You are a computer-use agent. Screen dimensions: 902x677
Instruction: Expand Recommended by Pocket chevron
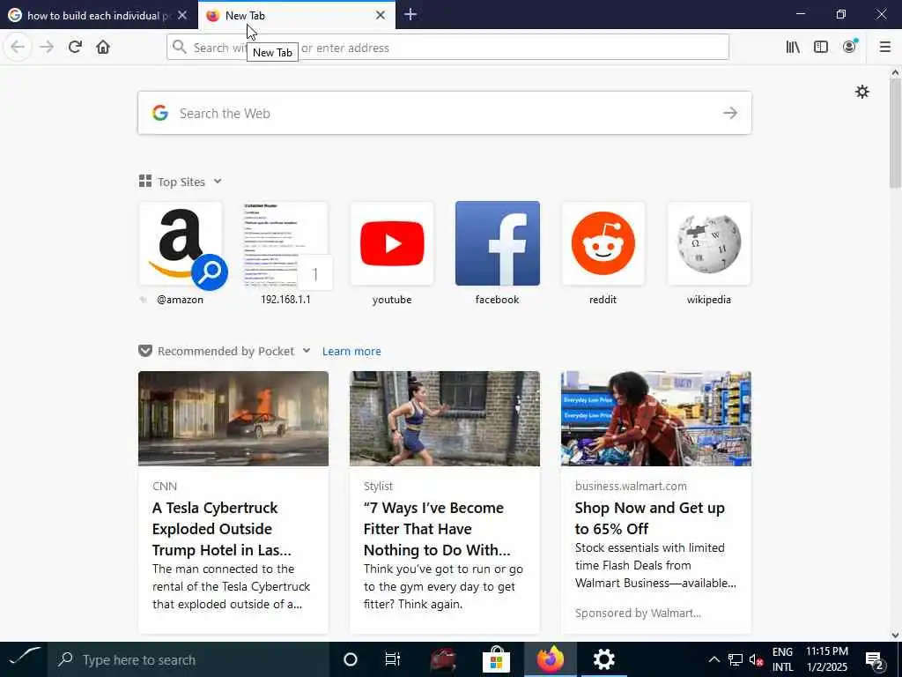point(307,351)
